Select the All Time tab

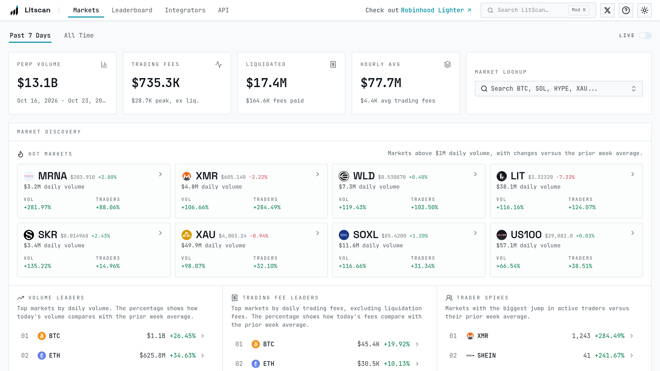[x=79, y=36]
